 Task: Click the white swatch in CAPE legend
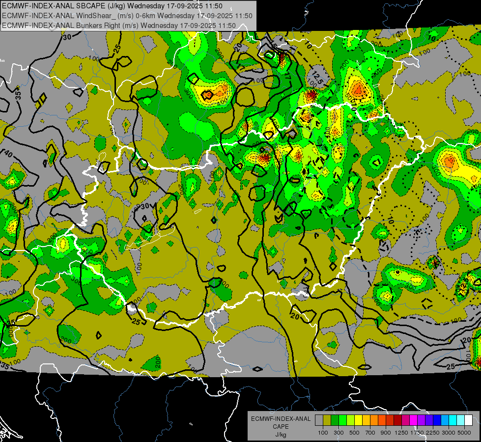click(468, 420)
